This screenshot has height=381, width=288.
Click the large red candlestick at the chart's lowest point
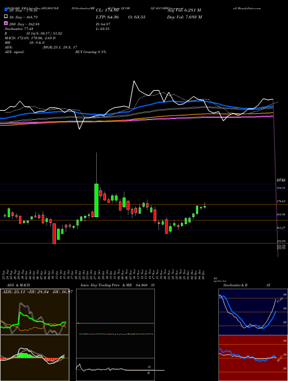pyautogui.click(x=54, y=233)
